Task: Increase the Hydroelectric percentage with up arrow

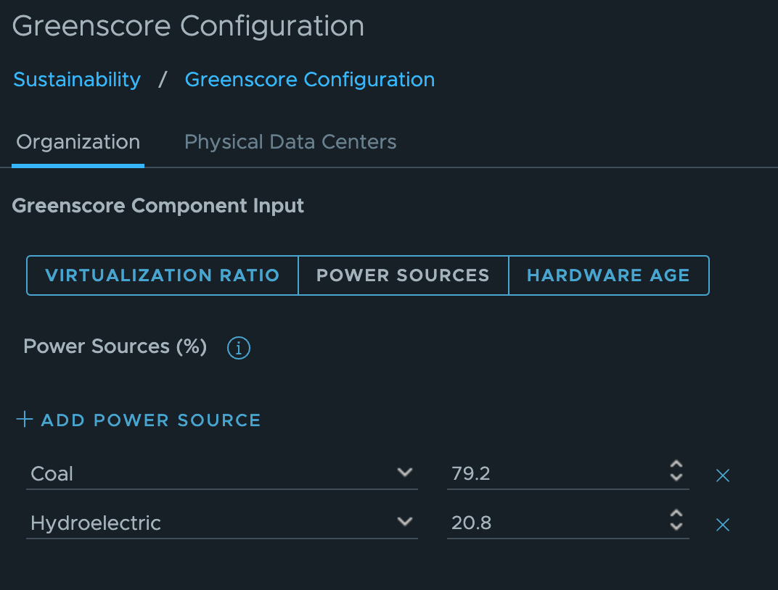Action: click(x=676, y=514)
